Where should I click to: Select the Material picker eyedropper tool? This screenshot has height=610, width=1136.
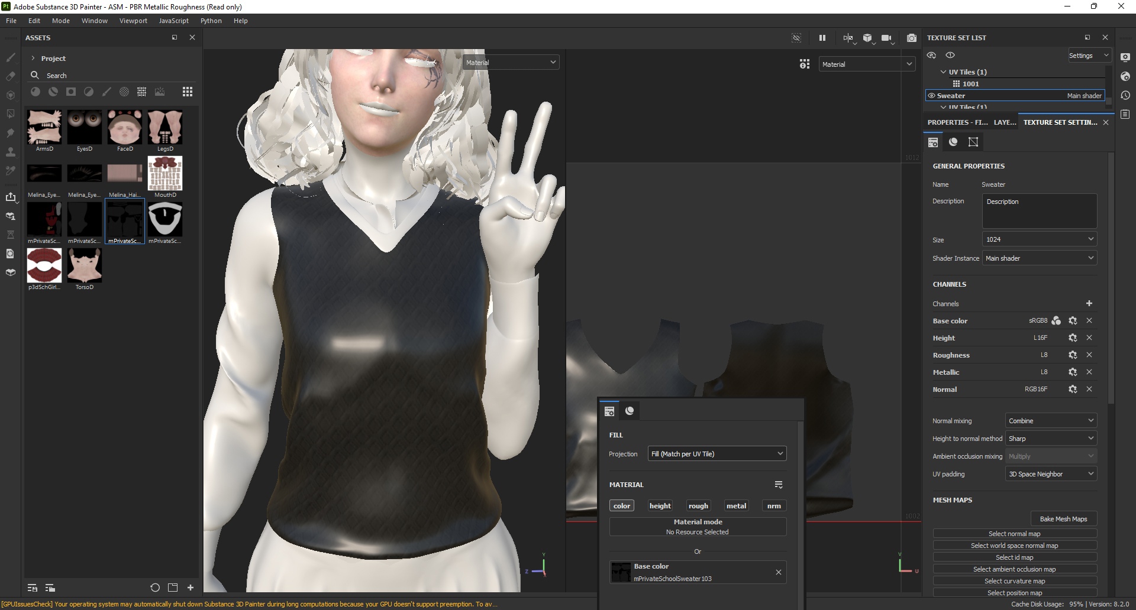click(11, 171)
